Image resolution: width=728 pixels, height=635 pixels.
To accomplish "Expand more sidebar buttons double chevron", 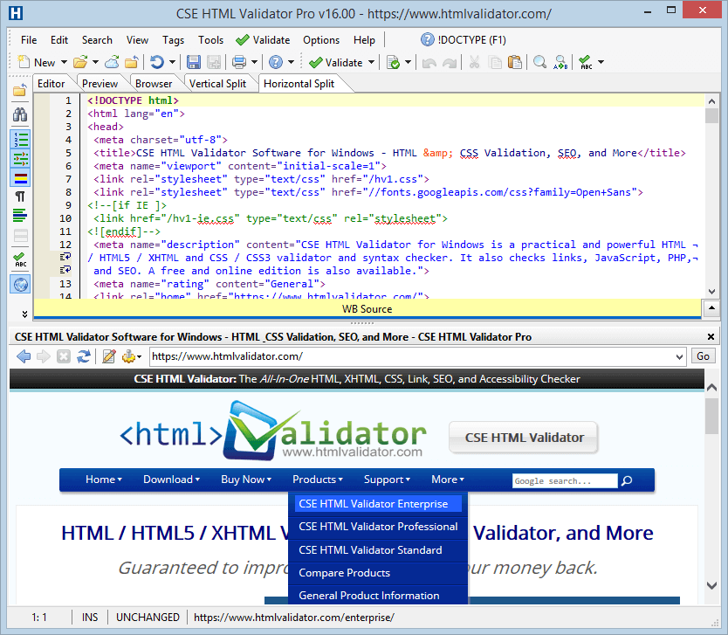I will click(x=24, y=314).
